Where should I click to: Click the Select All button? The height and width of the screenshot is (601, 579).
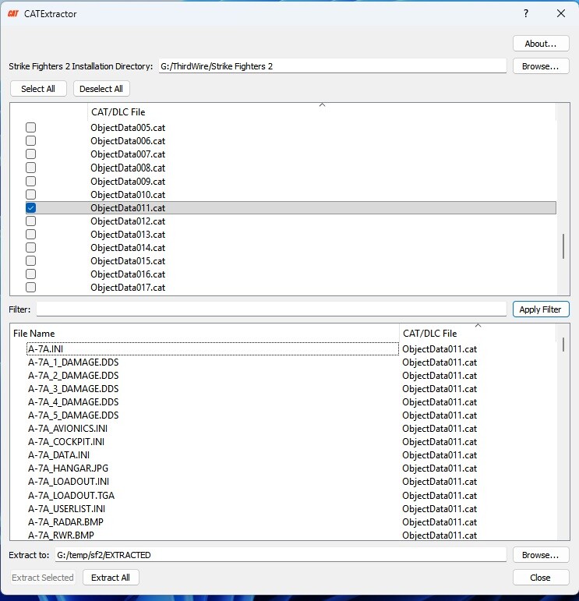tap(38, 89)
